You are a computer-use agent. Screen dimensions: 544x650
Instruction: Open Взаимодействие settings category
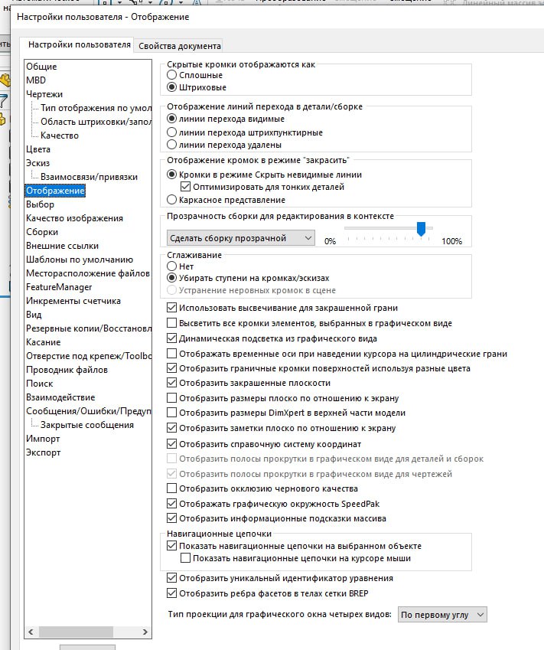coord(60,397)
